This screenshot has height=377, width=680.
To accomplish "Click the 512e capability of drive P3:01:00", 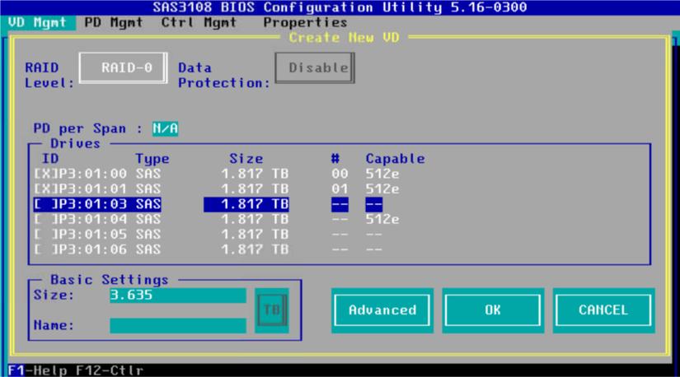I will click(382, 174).
